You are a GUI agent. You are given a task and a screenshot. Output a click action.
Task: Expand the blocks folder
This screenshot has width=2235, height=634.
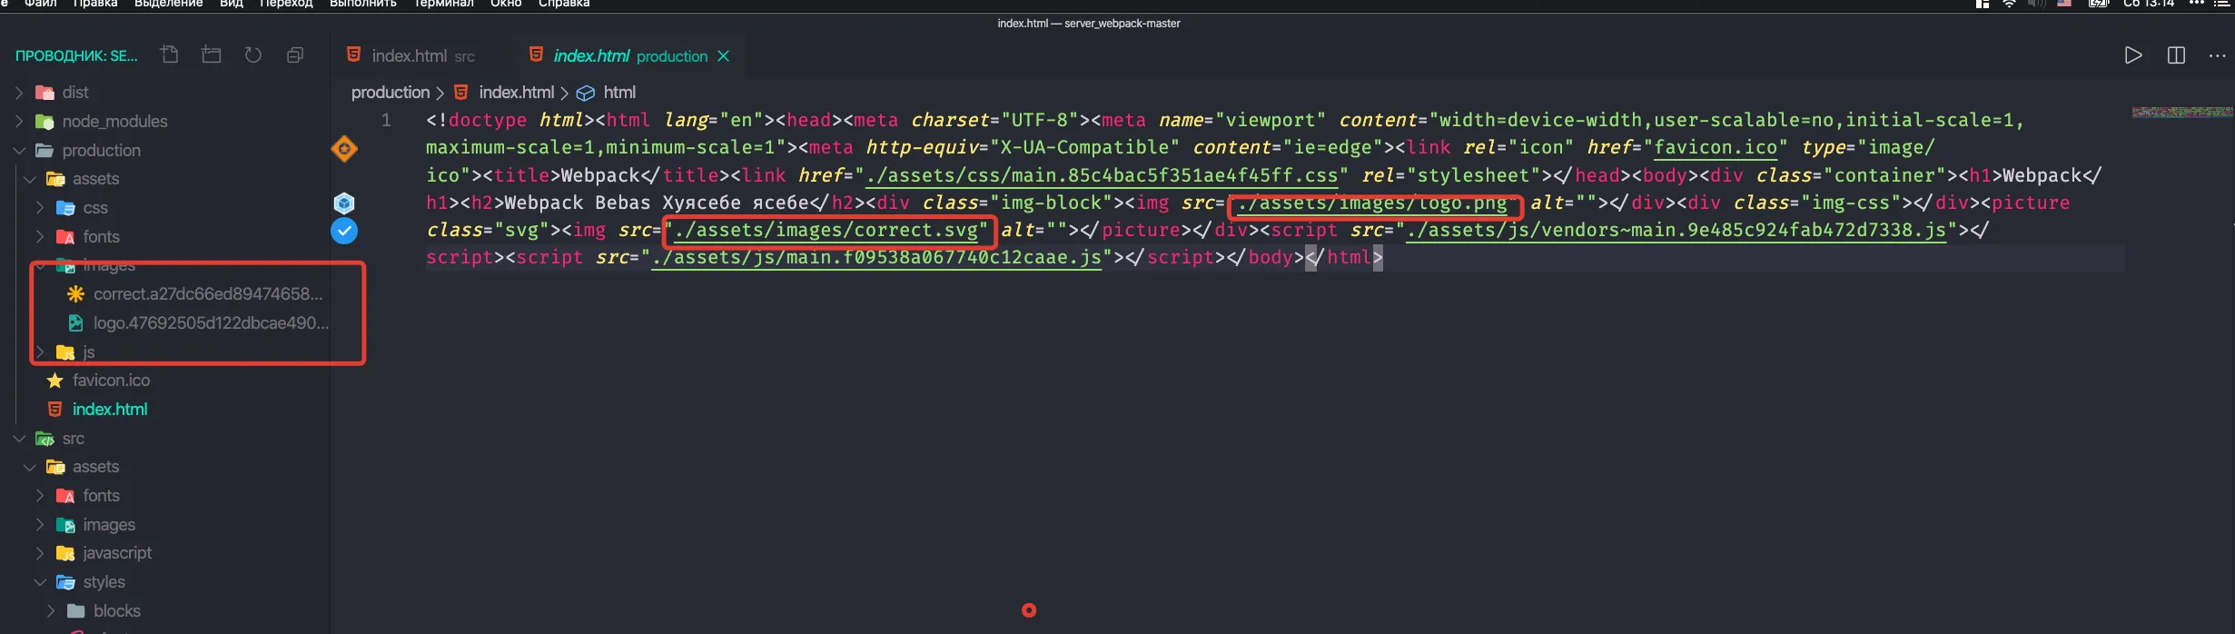[50, 611]
